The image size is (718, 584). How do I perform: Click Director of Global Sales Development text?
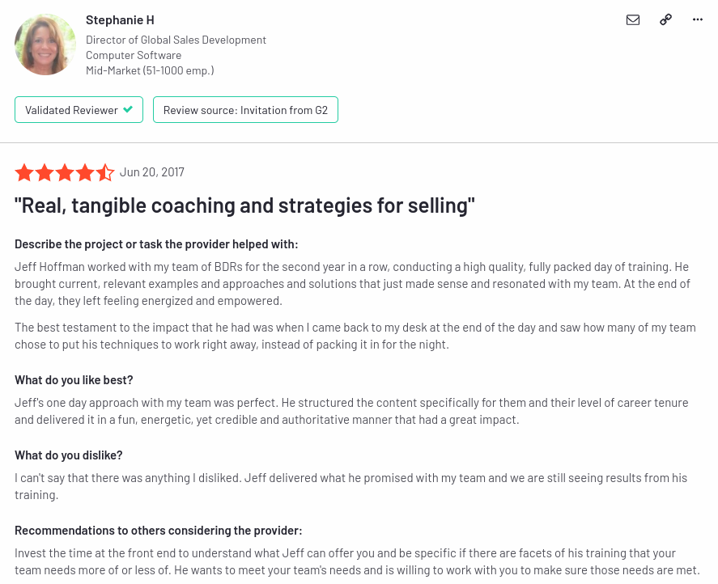pos(176,40)
